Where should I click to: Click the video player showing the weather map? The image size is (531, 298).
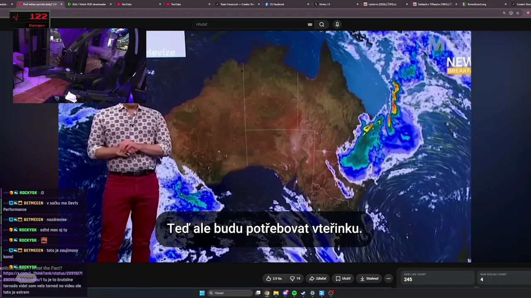click(x=265, y=147)
